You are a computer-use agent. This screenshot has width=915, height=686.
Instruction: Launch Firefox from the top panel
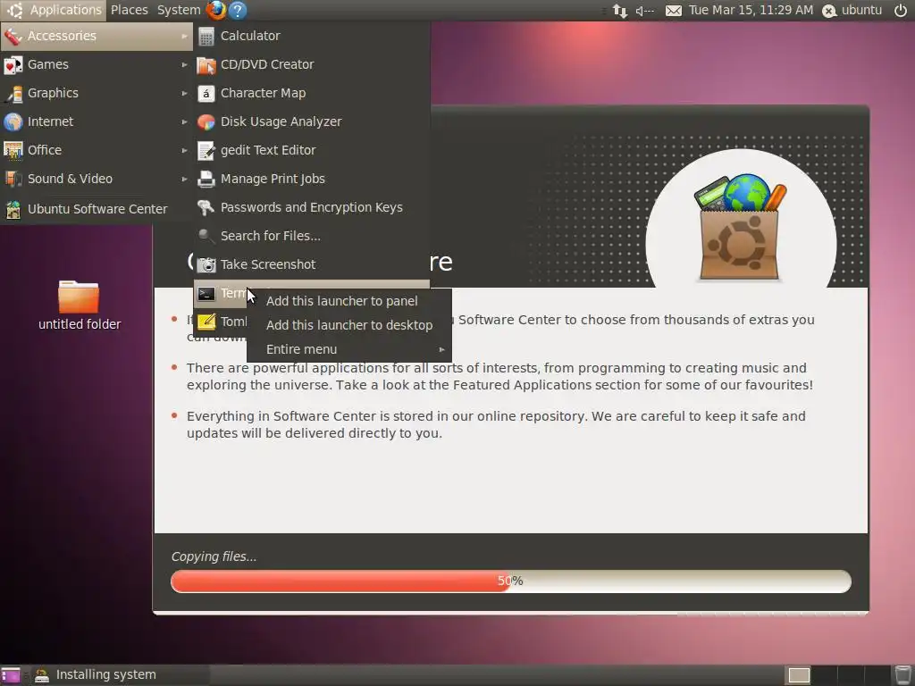tap(216, 10)
